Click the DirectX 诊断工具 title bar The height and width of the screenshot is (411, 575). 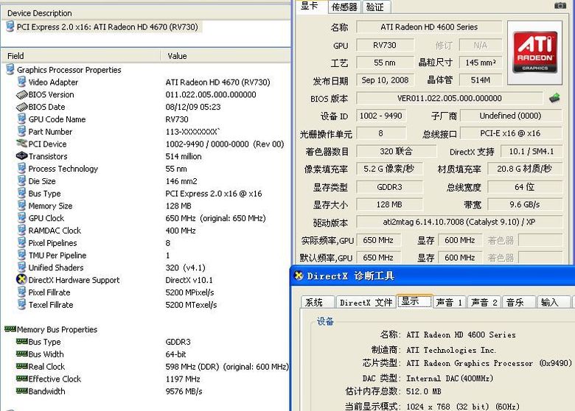433,275
